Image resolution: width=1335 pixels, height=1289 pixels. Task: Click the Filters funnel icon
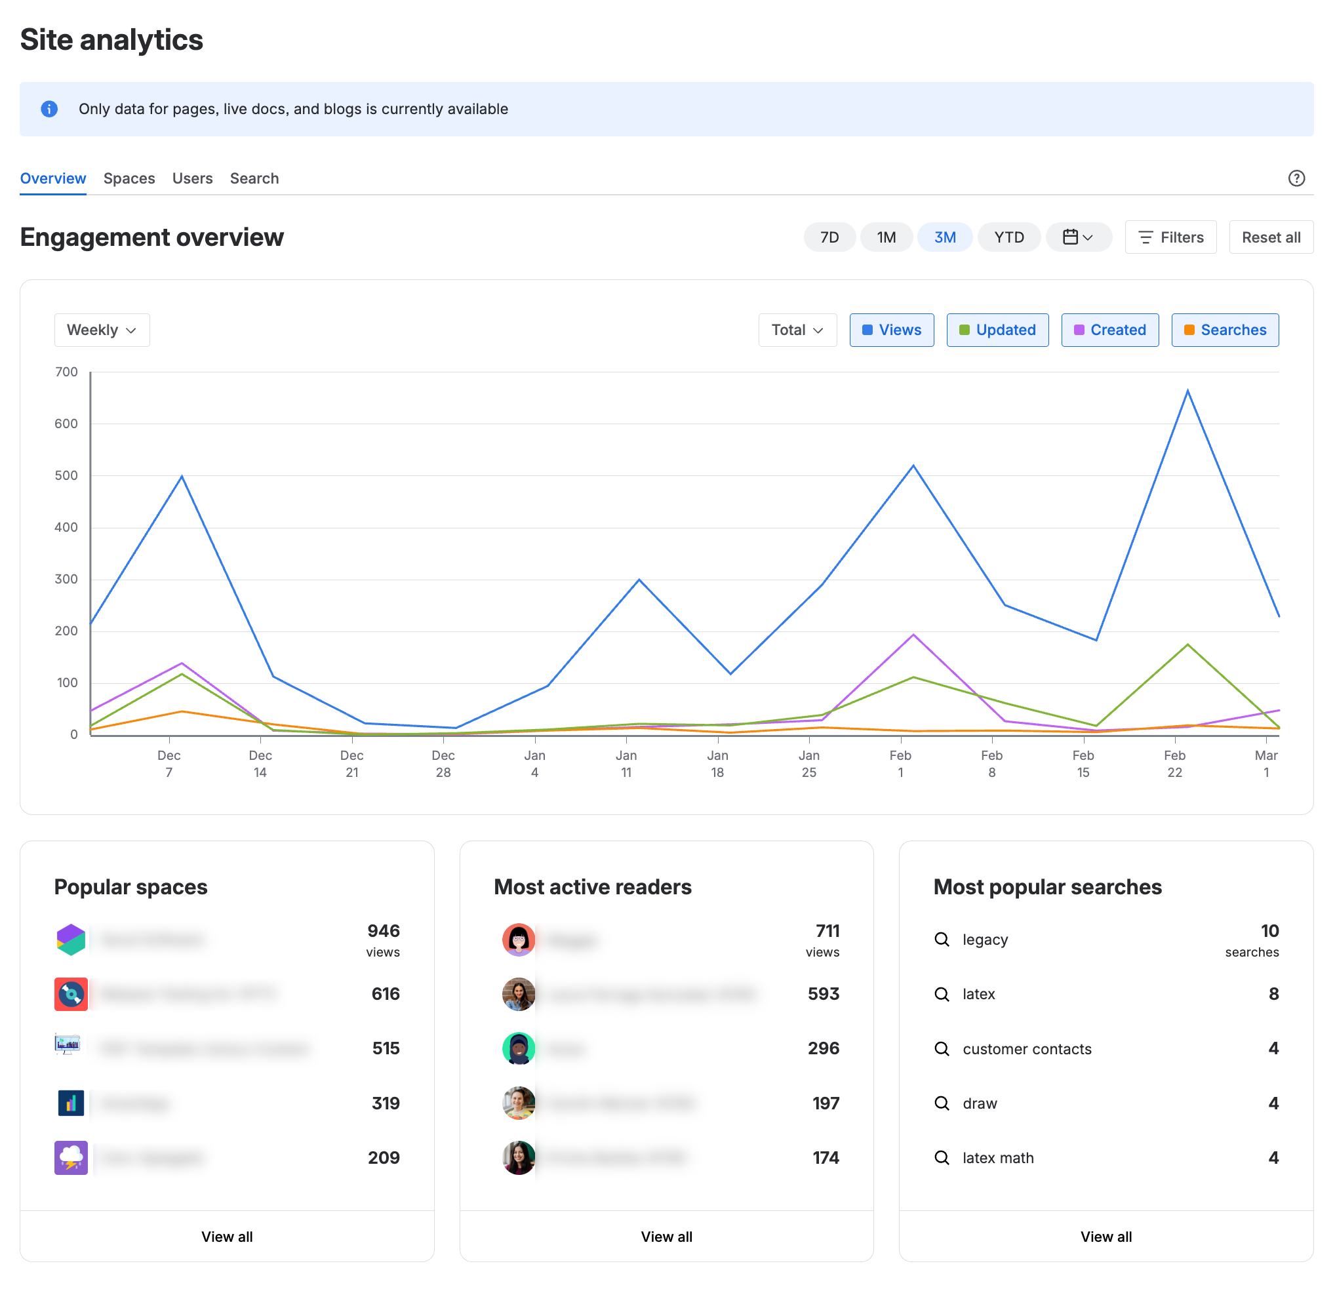pyautogui.click(x=1146, y=237)
